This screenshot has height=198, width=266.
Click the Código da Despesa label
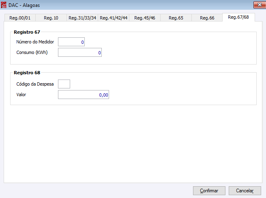pyautogui.click(x=35, y=84)
